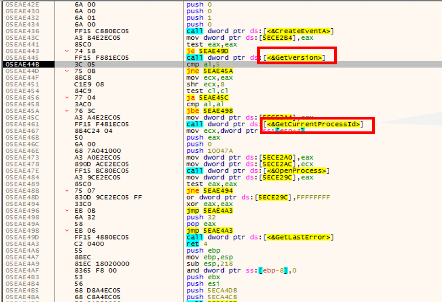
Task: Click jump arrow marker beside bytes EB 06
Action: (67, 231)
